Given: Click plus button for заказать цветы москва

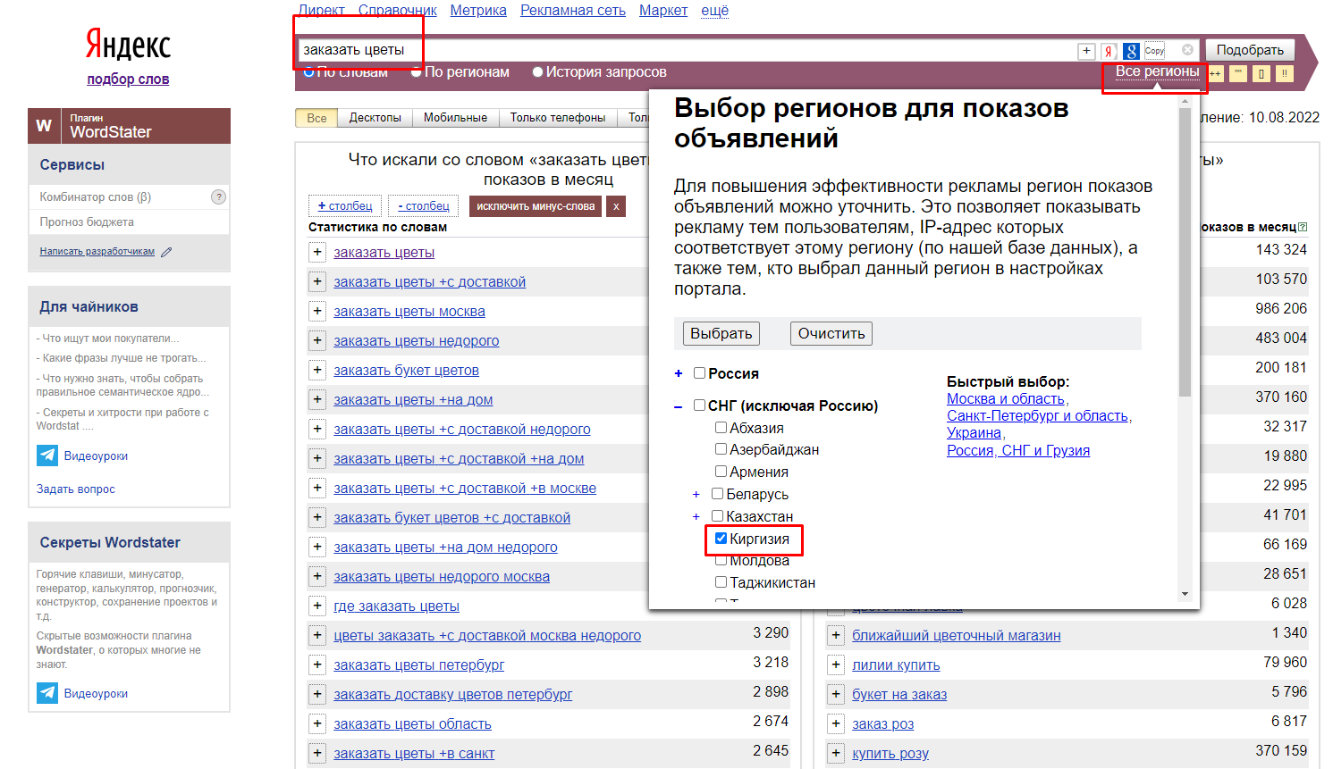Looking at the screenshot, I should pos(317,312).
